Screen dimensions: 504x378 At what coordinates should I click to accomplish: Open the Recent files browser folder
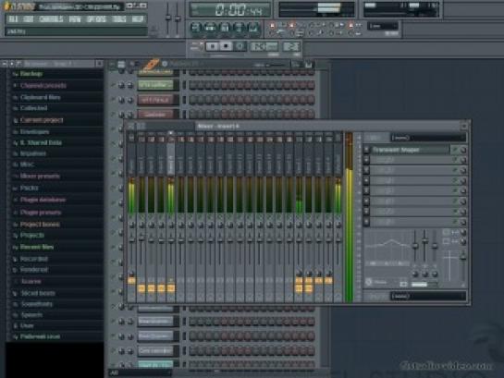tap(37, 247)
